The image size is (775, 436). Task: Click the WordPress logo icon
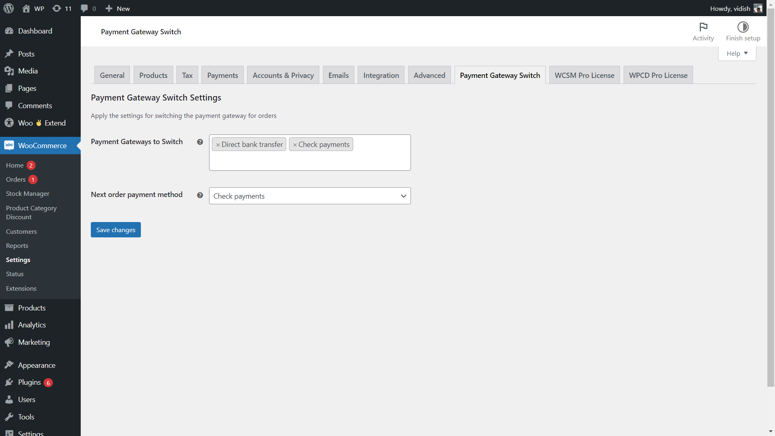click(x=8, y=8)
